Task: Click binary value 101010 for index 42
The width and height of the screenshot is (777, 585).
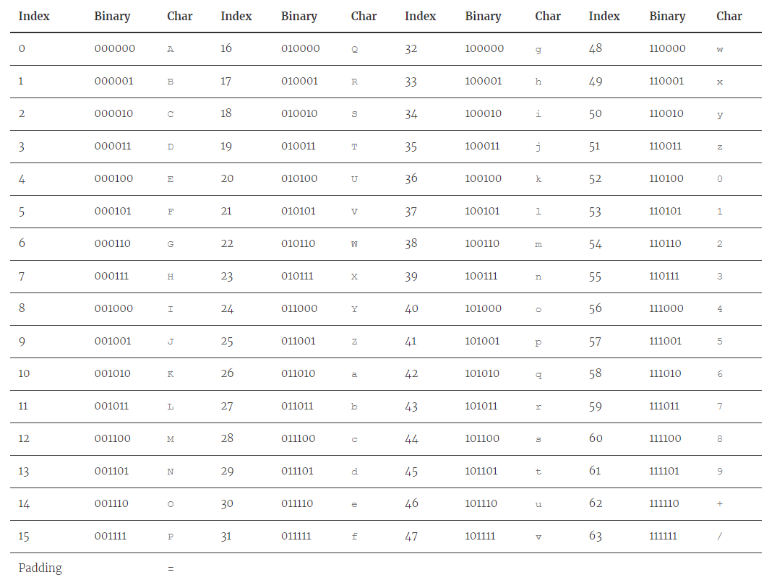Action: [482, 373]
